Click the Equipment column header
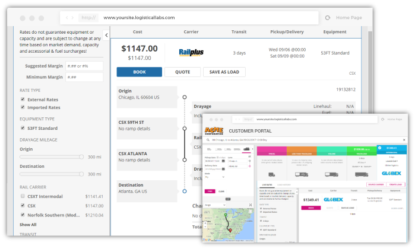Viewport: 415px width, 249px height. pyautogui.click(x=334, y=32)
